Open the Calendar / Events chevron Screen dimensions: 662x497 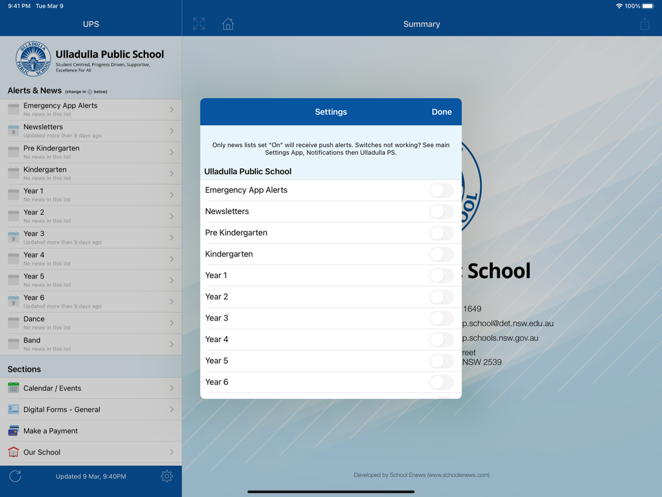click(x=172, y=388)
